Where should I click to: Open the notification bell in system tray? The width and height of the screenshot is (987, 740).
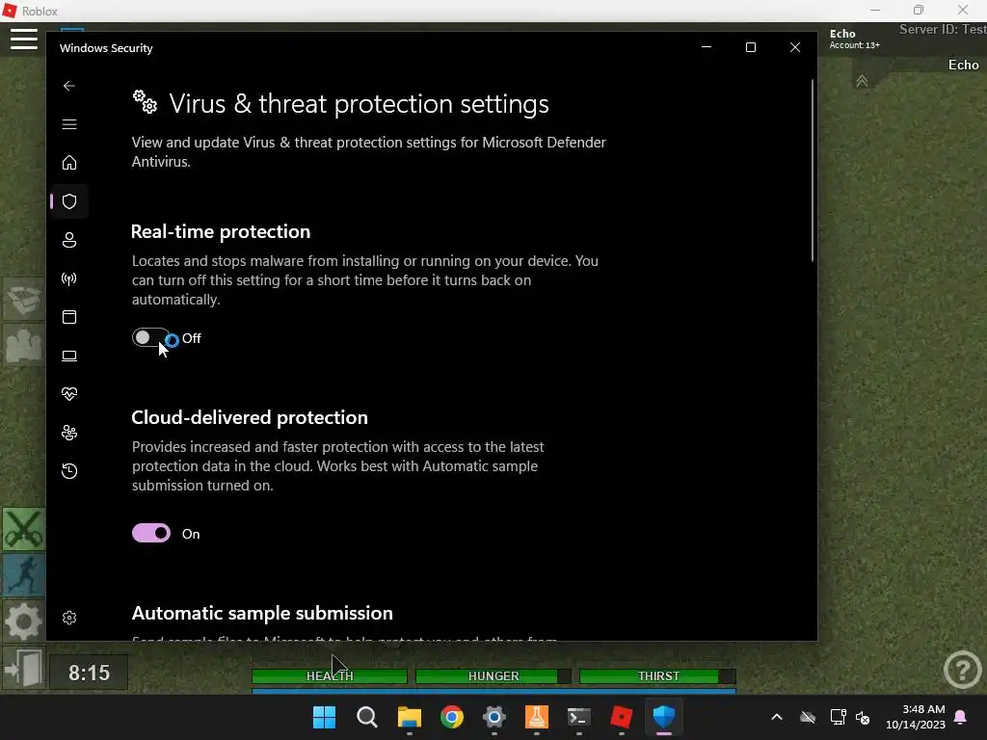(961, 717)
